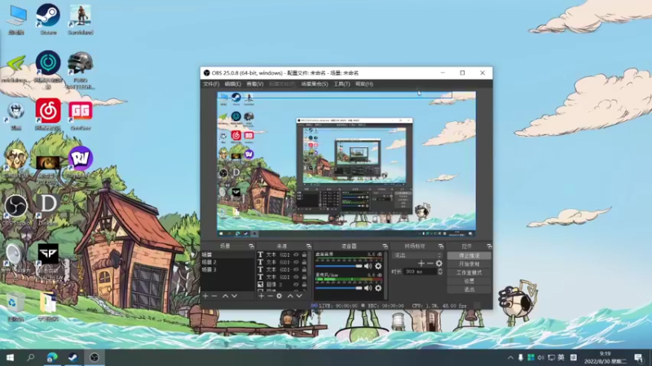Screen dimensions: 652x366
Task: Click the 开始录制 start recording button
Action: 469,264
